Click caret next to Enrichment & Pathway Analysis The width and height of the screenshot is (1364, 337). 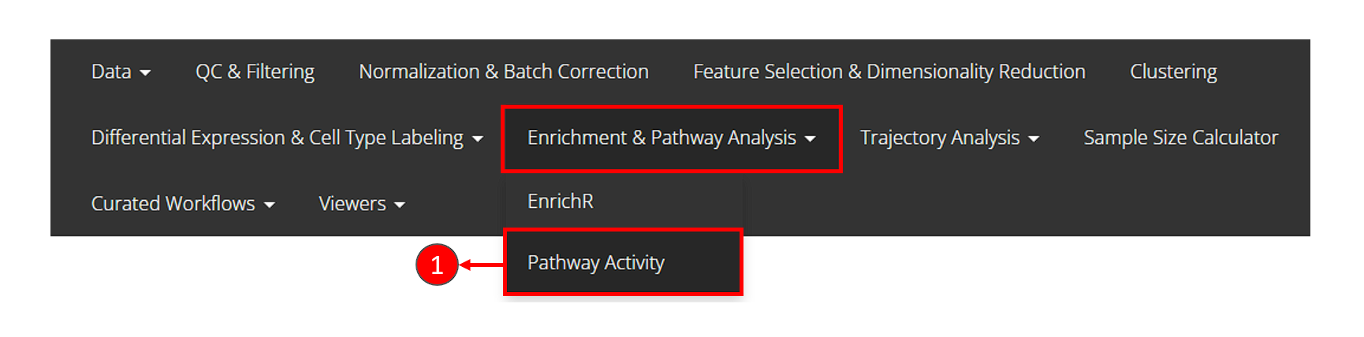pos(811,139)
